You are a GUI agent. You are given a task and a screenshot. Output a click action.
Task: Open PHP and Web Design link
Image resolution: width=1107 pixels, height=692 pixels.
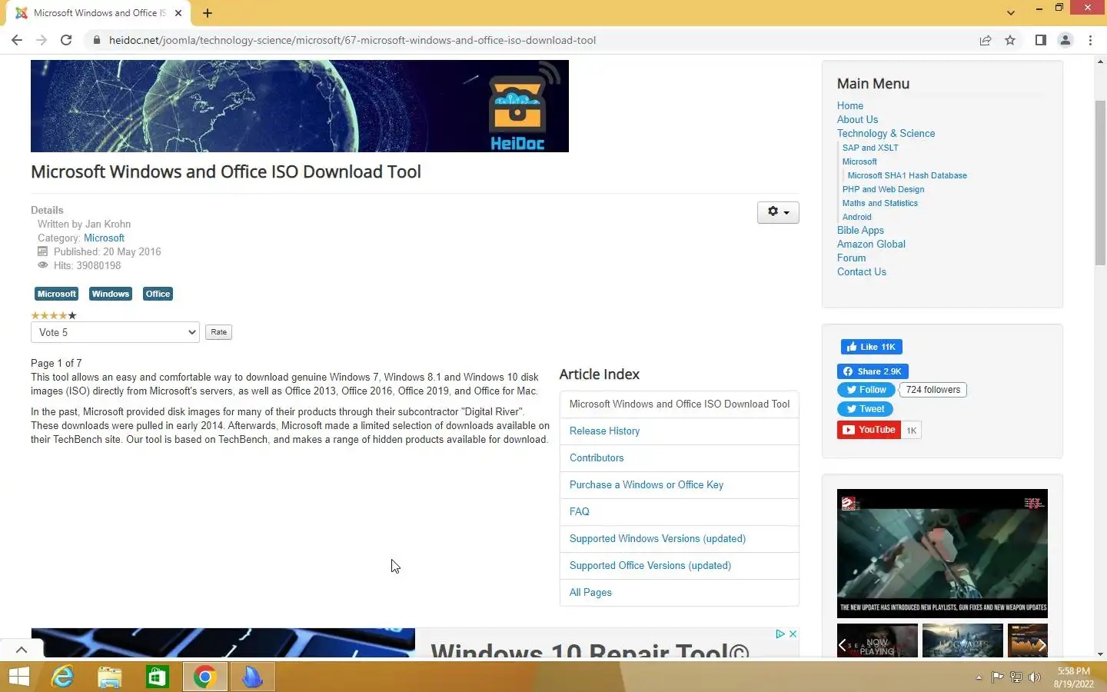[x=883, y=189]
